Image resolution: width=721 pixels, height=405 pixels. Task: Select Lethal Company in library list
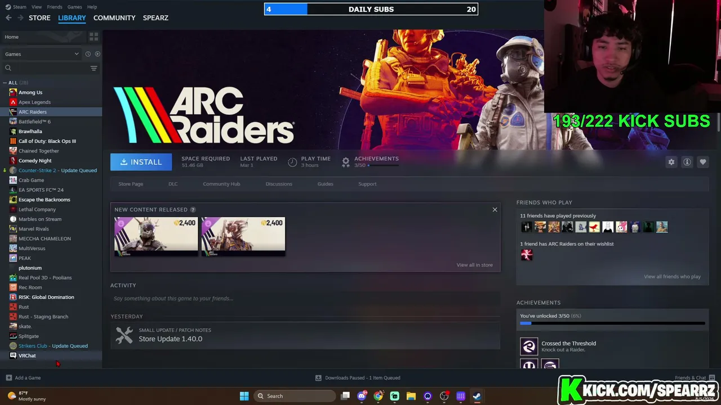coord(37,209)
